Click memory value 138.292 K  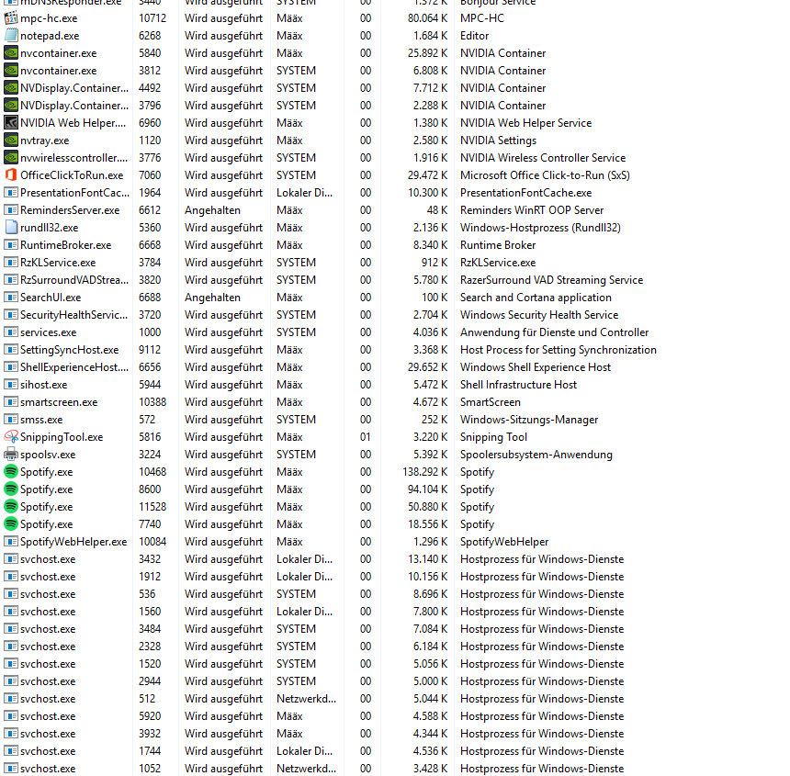pyautogui.click(x=424, y=472)
